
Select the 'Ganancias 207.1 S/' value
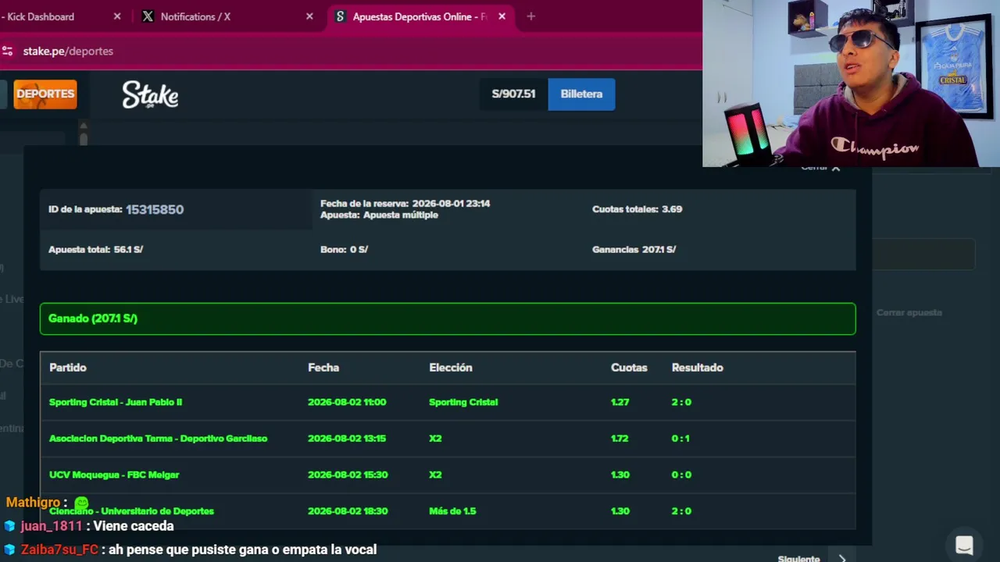pos(634,250)
